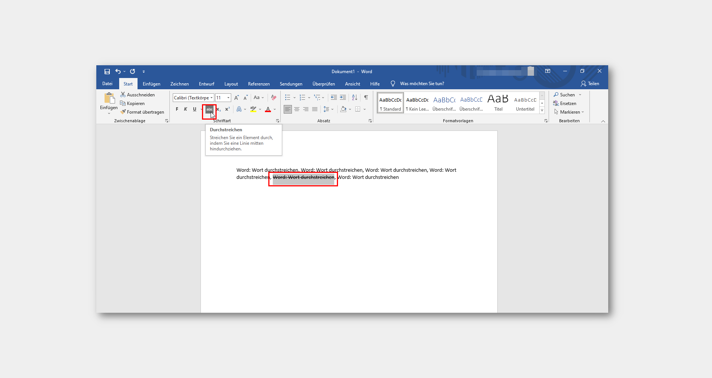Screen dimensions: 712x378
Task: Toggle superscript formatting
Action: [227, 109]
